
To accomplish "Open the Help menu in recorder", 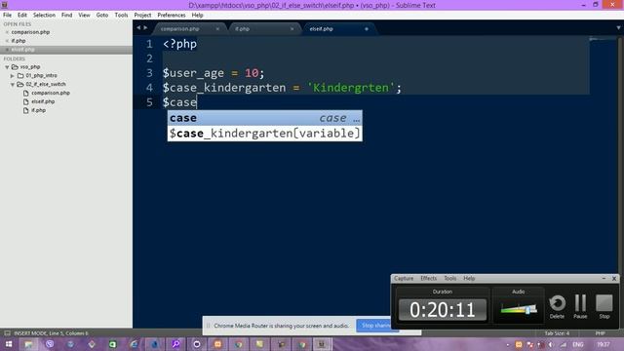I will tap(469, 279).
